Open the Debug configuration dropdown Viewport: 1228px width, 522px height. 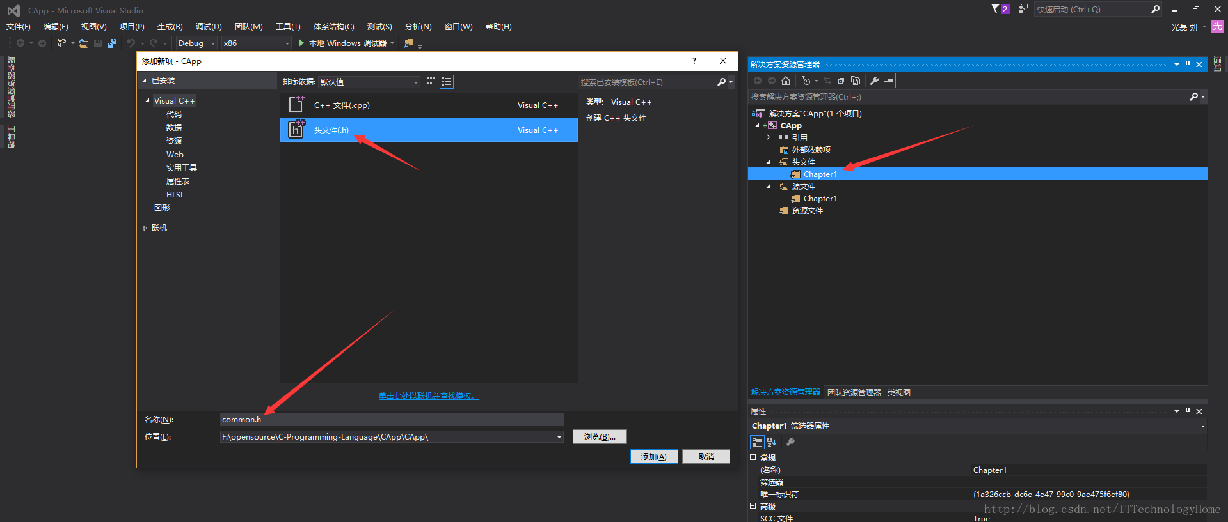coord(212,43)
